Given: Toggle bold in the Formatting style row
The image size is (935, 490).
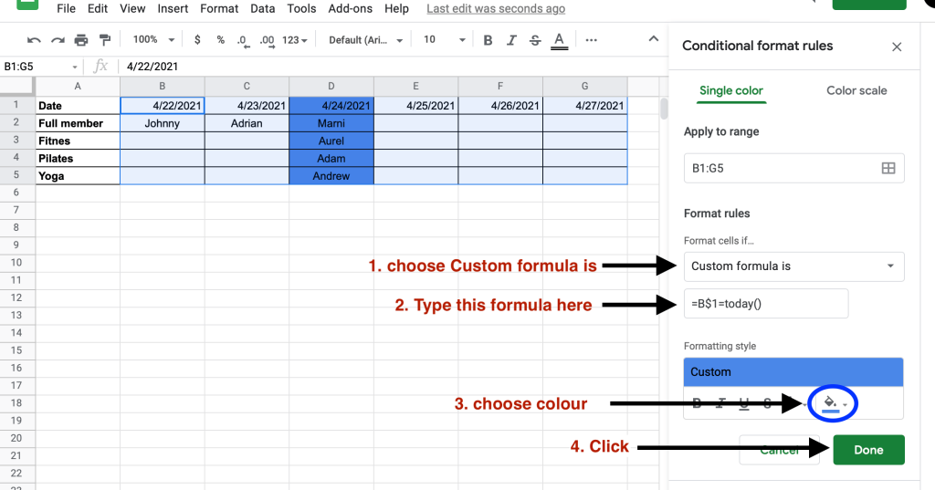Looking at the screenshot, I should point(697,403).
